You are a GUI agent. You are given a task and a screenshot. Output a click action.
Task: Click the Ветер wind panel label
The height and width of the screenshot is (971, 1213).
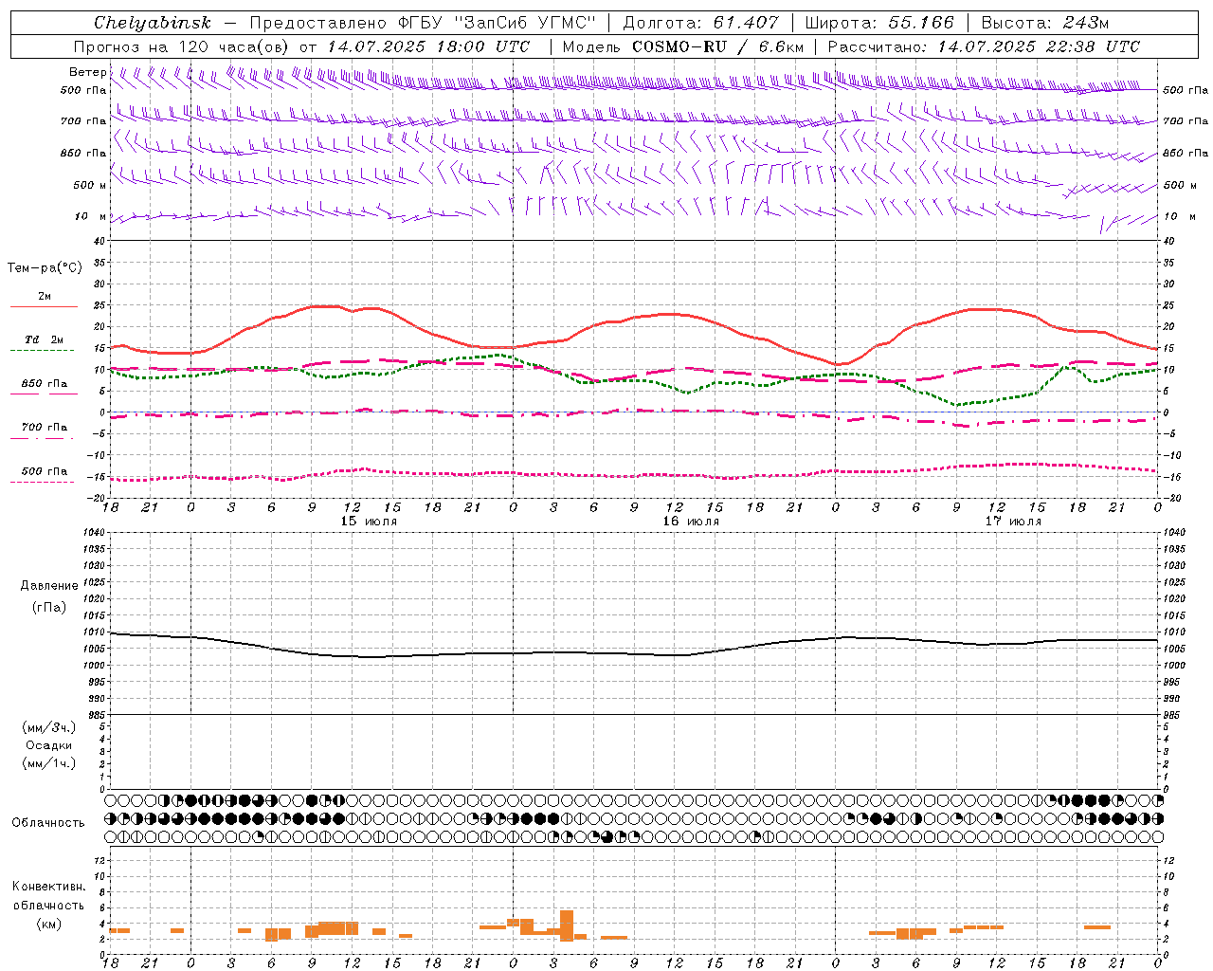pyautogui.click(x=87, y=72)
